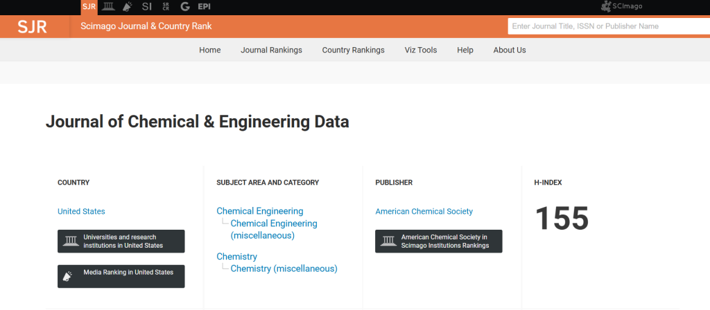710x310 pixels.
Task: Open the Chemical Engineering subject area link
Action: click(260, 211)
